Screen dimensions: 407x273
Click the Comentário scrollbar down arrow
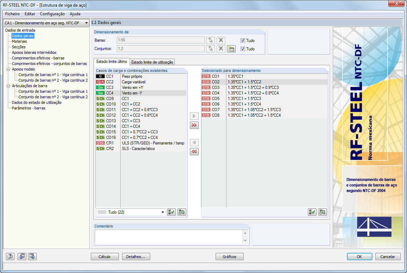coord(245,241)
